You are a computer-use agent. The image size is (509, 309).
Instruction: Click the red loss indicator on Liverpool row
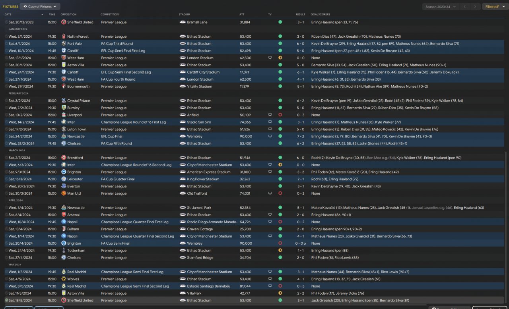coord(280,115)
